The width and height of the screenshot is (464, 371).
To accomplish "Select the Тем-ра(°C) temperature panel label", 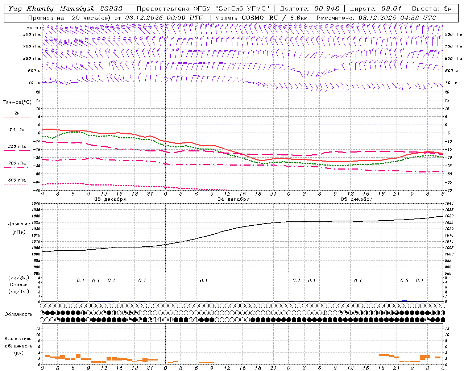I will pyautogui.click(x=17, y=103).
